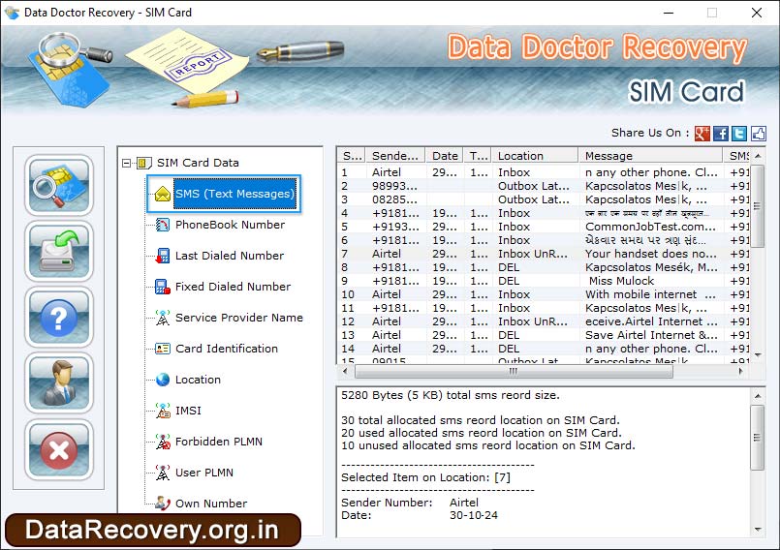Click details pane scroll up arrow
The image size is (780, 550).
click(757, 396)
